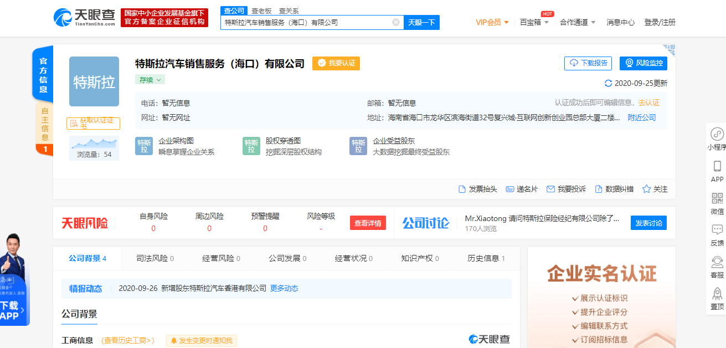Click 获取认证证书 button
Viewport: 726px width, 348px height.
click(x=93, y=124)
